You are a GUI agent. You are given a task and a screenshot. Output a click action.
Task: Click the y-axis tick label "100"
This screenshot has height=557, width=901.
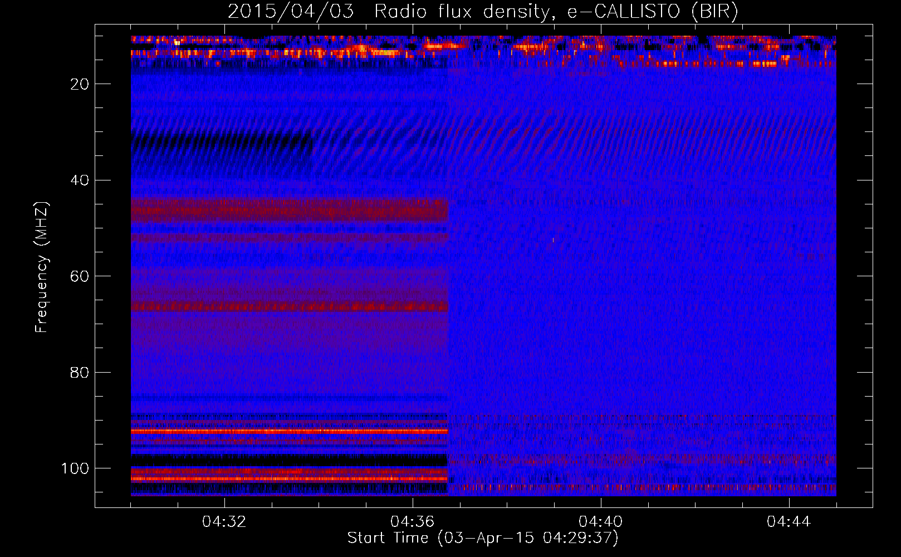click(x=75, y=468)
